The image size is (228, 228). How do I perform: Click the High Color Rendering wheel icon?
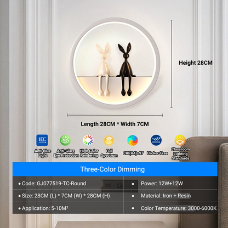[x=88, y=140]
